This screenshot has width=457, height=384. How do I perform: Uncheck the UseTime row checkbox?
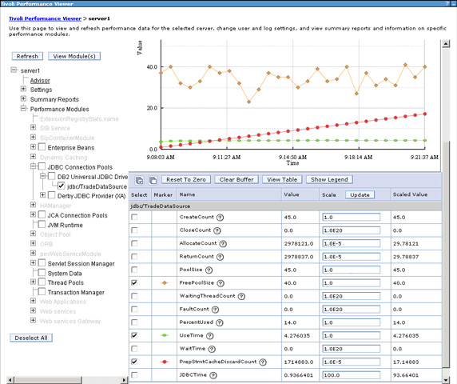(x=134, y=335)
